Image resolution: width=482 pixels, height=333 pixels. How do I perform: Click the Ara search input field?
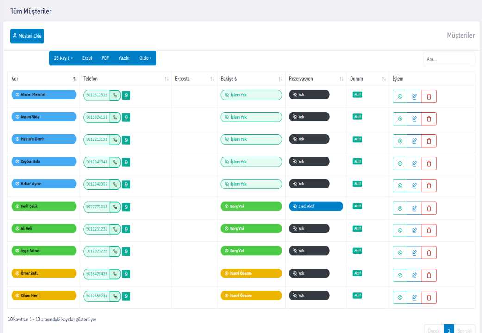pos(448,59)
